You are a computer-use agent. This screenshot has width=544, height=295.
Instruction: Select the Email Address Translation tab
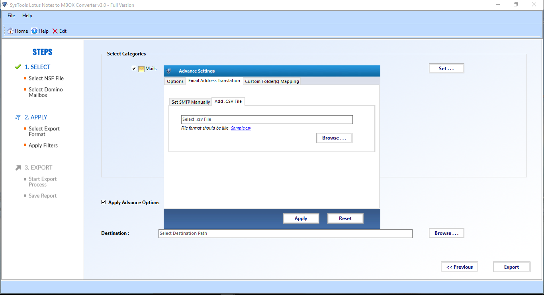(214, 81)
